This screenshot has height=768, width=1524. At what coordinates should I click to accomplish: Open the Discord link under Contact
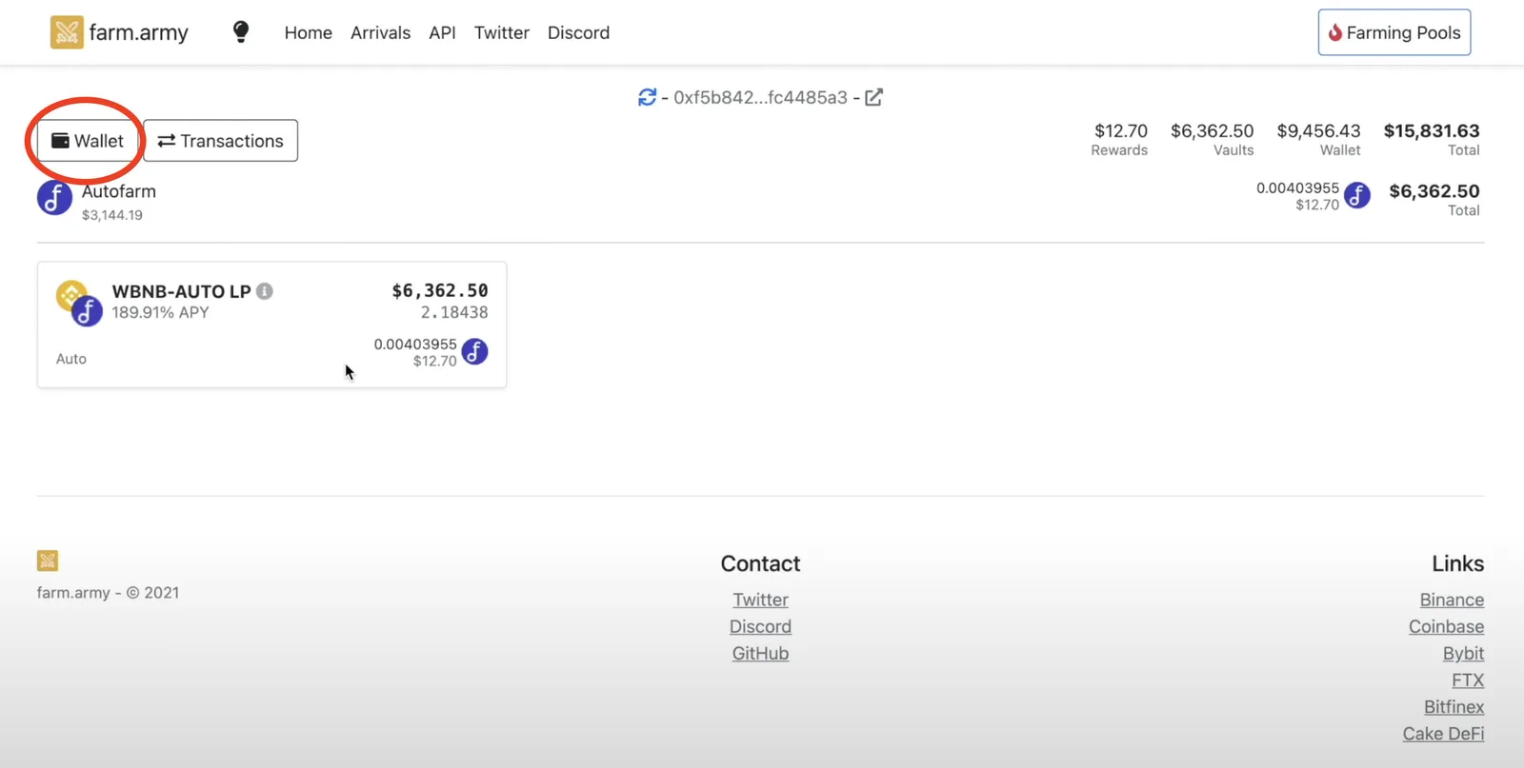760,626
